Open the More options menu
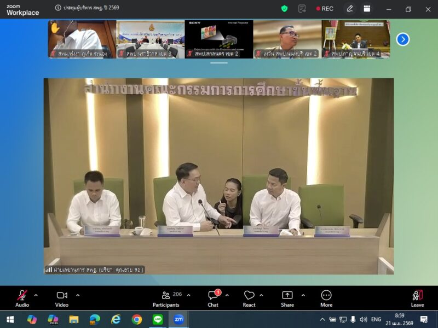438x328 pixels. click(326, 298)
